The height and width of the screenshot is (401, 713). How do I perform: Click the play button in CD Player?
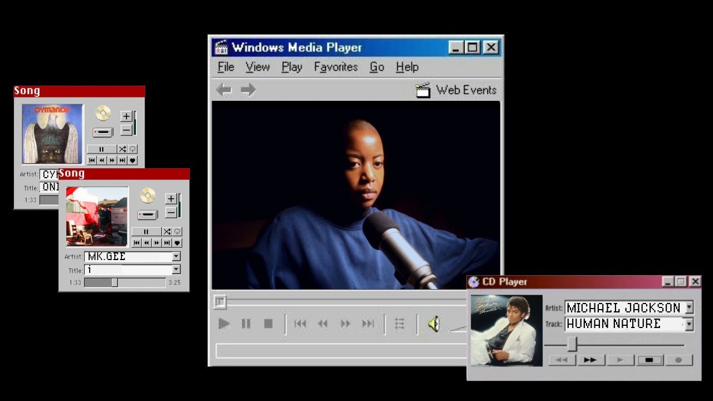tap(619, 360)
